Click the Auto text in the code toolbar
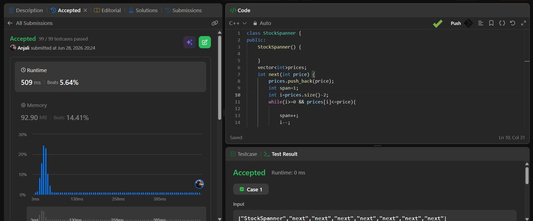This screenshot has width=533, height=221. point(266,23)
